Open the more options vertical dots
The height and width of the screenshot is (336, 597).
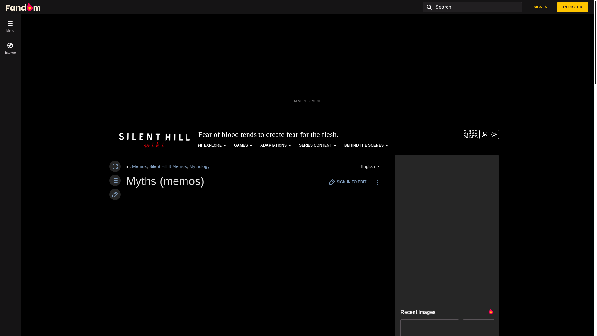377,183
